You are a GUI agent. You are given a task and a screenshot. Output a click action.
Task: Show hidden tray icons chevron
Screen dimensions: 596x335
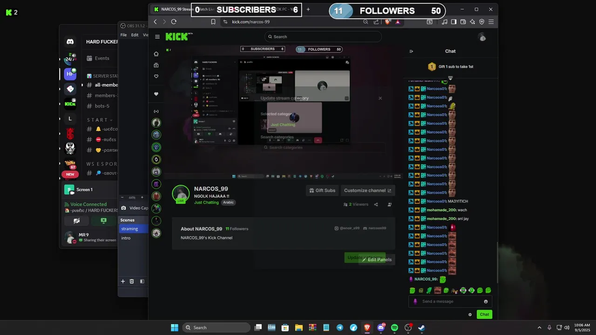tap(539, 328)
